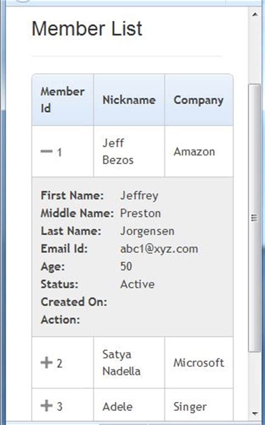Select the Jeff Bezos nickname cell
Screen dimensions: 265x425
129,151
